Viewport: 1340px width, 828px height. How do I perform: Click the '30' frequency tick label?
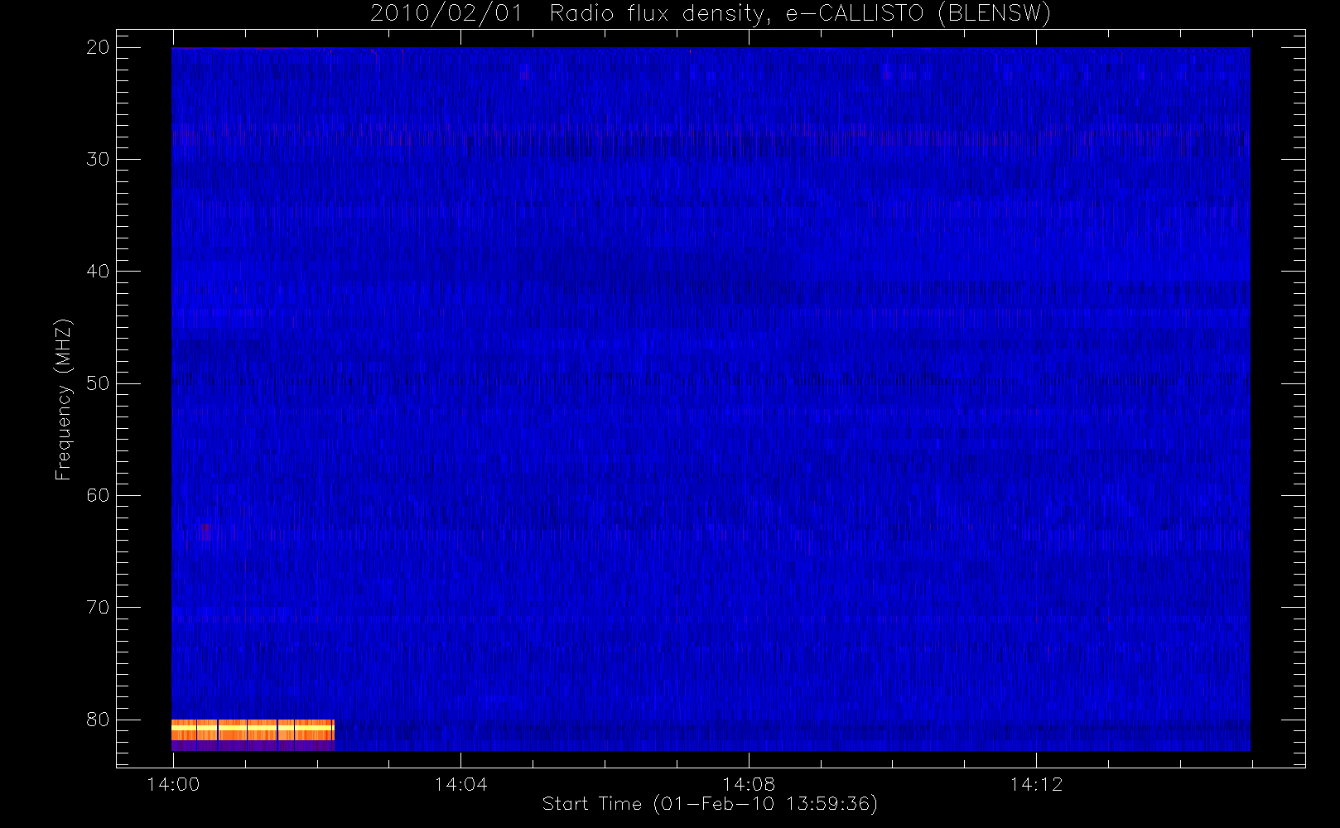coord(98,159)
